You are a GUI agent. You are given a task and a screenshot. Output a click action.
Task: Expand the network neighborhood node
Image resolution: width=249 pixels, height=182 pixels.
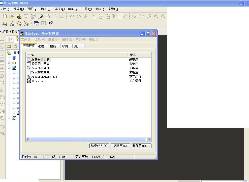tap(9, 118)
